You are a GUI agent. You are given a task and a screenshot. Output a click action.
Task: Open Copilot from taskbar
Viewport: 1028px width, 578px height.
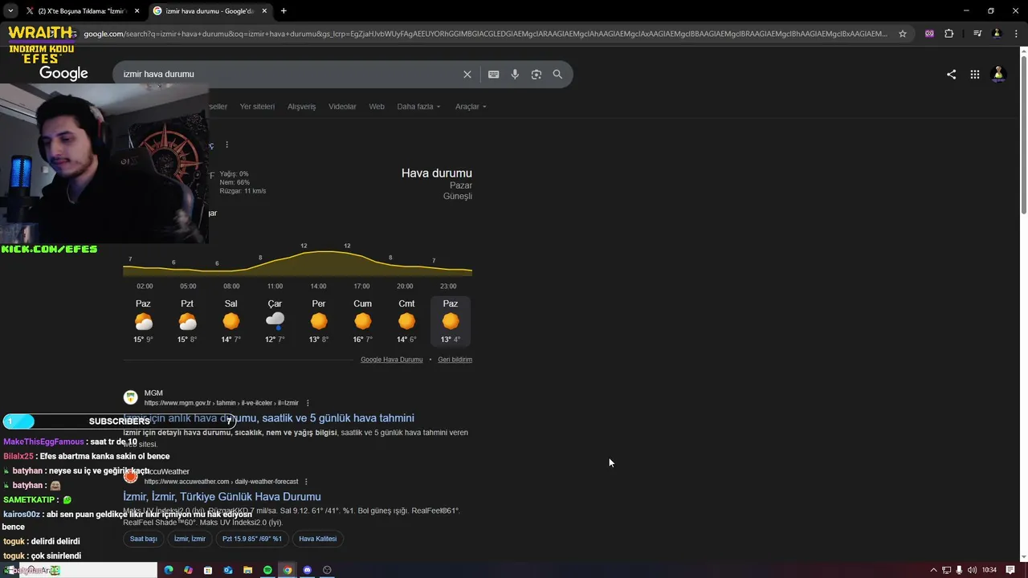coord(188,570)
